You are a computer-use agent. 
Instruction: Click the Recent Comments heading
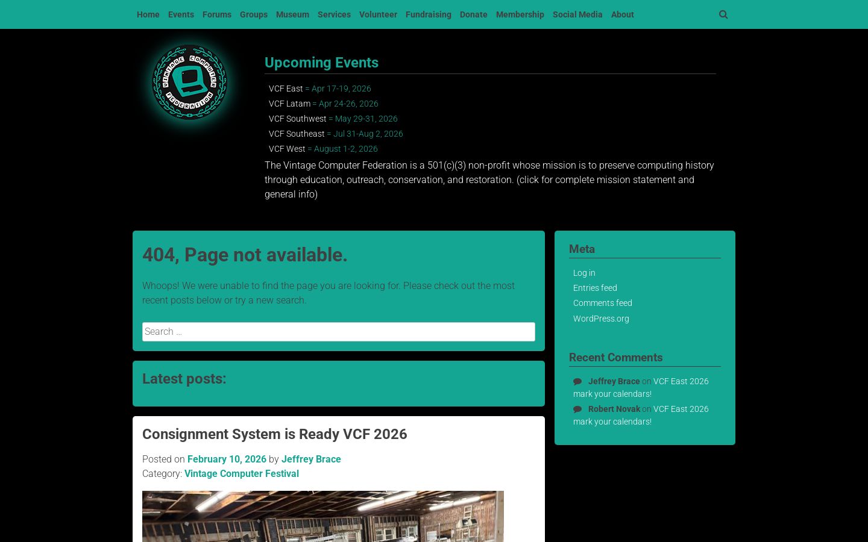(615, 357)
